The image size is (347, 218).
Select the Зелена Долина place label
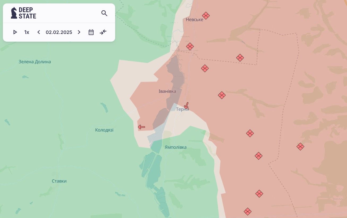tap(35, 62)
